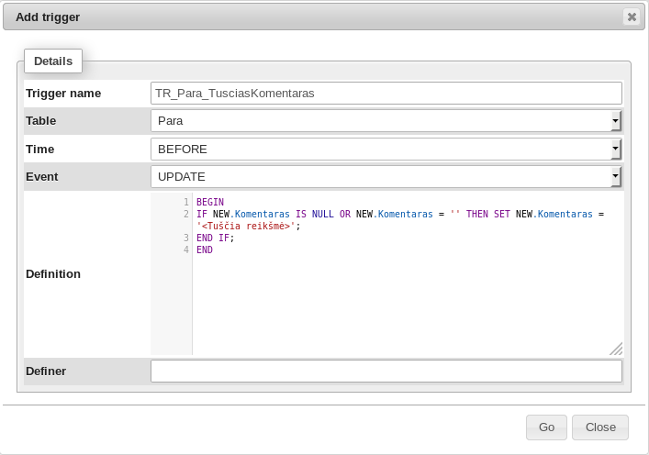
Task: Place cursor on the BEGIN keyword line
Action: click(x=210, y=202)
